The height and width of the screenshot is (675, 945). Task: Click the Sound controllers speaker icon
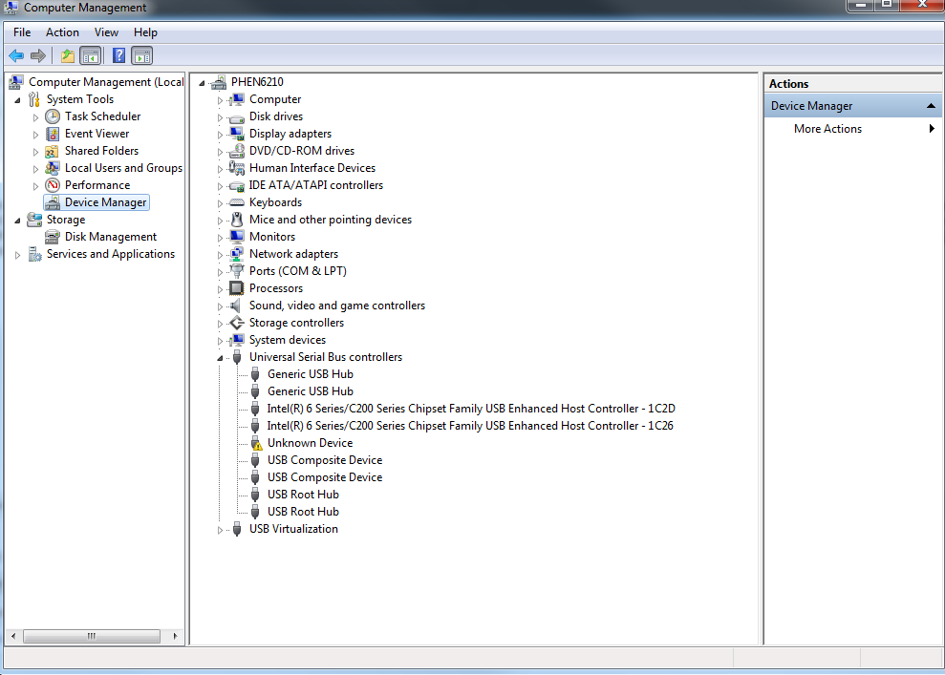(x=237, y=306)
